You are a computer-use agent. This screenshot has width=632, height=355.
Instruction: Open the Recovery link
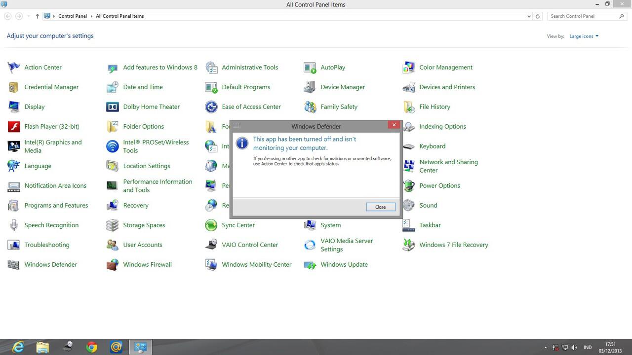(136, 206)
